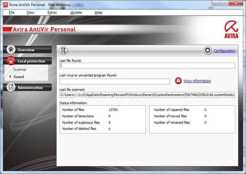
Task: Open the Virus information link
Action: point(197,81)
